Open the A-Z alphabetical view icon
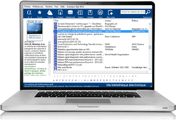 click(x=30, y=12)
